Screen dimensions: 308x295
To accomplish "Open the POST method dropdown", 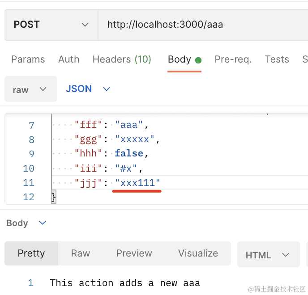I will (x=51, y=25).
